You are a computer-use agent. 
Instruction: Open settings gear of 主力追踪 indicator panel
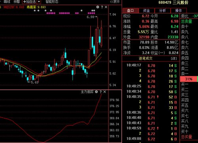click(x=97, y=92)
